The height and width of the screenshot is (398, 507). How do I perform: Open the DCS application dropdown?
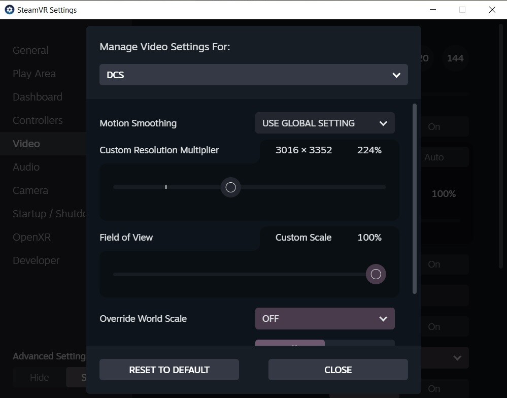(x=254, y=75)
